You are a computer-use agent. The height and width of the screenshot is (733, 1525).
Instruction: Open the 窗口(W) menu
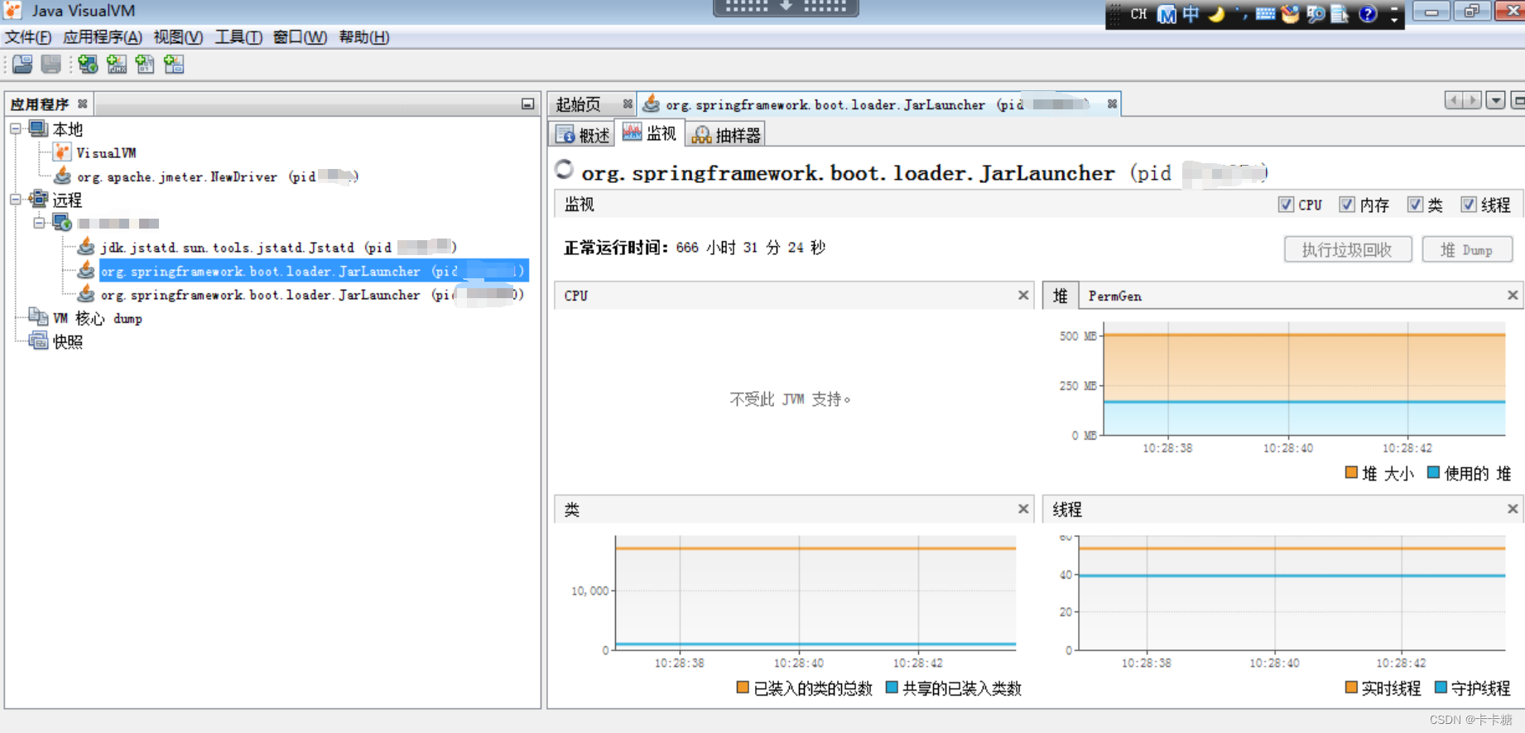coord(300,37)
